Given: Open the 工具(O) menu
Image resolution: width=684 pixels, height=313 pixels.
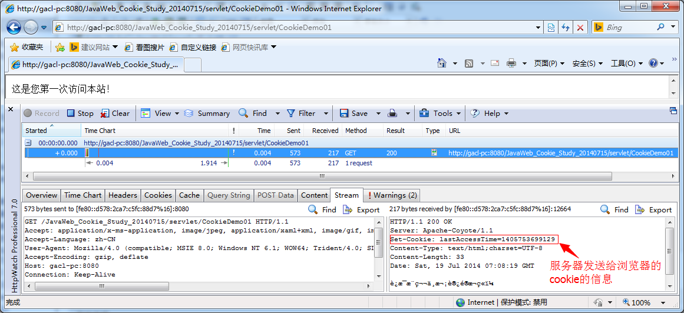Looking at the screenshot, I should [x=627, y=64].
